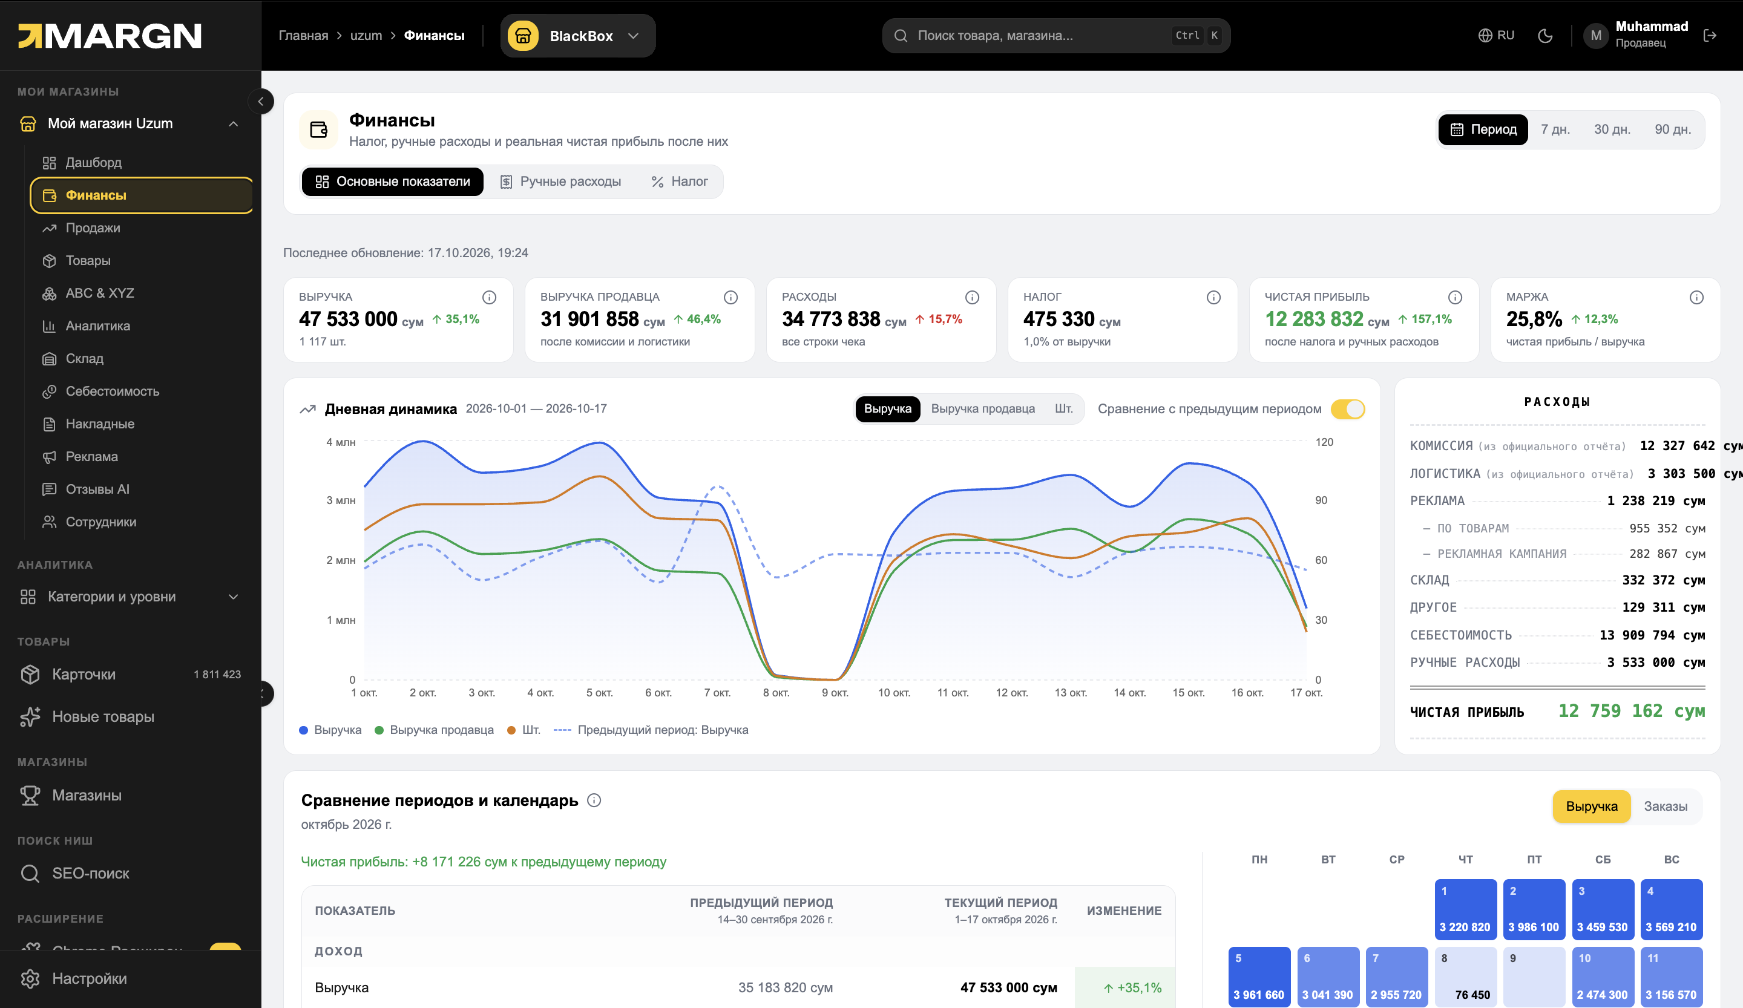The height and width of the screenshot is (1008, 1743).
Task: Open the Налог tab
Action: coord(680,182)
